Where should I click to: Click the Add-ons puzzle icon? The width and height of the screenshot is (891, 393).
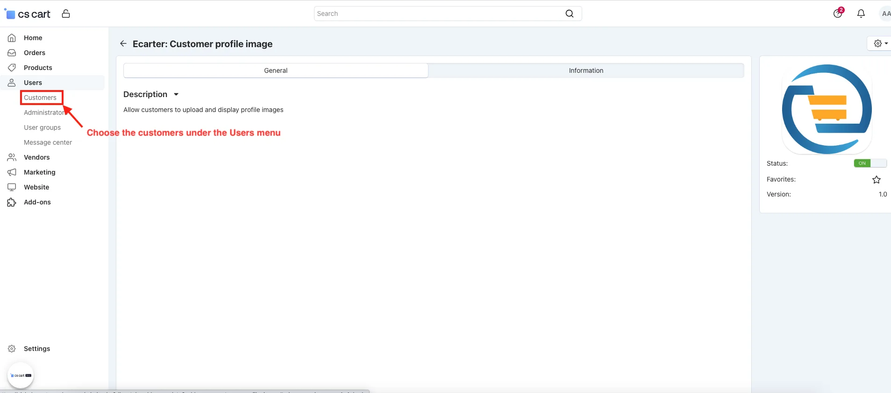pos(12,202)
